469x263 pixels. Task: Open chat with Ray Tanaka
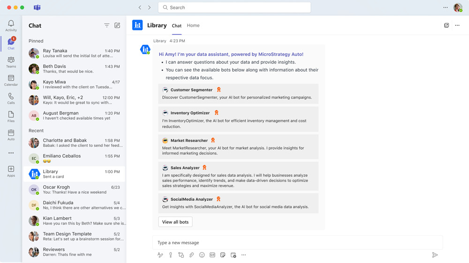click(x=74, y=54)
